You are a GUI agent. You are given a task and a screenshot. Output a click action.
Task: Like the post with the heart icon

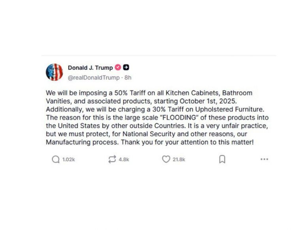tap(166, 159)
